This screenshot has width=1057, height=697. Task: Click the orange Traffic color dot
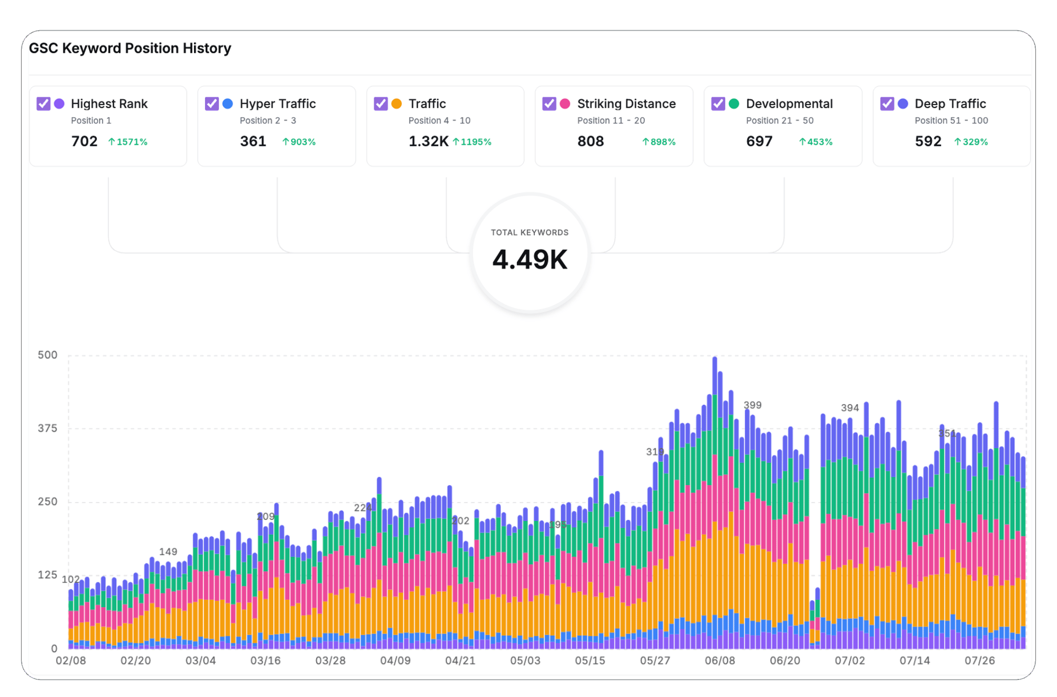click(x=396, y=104)
